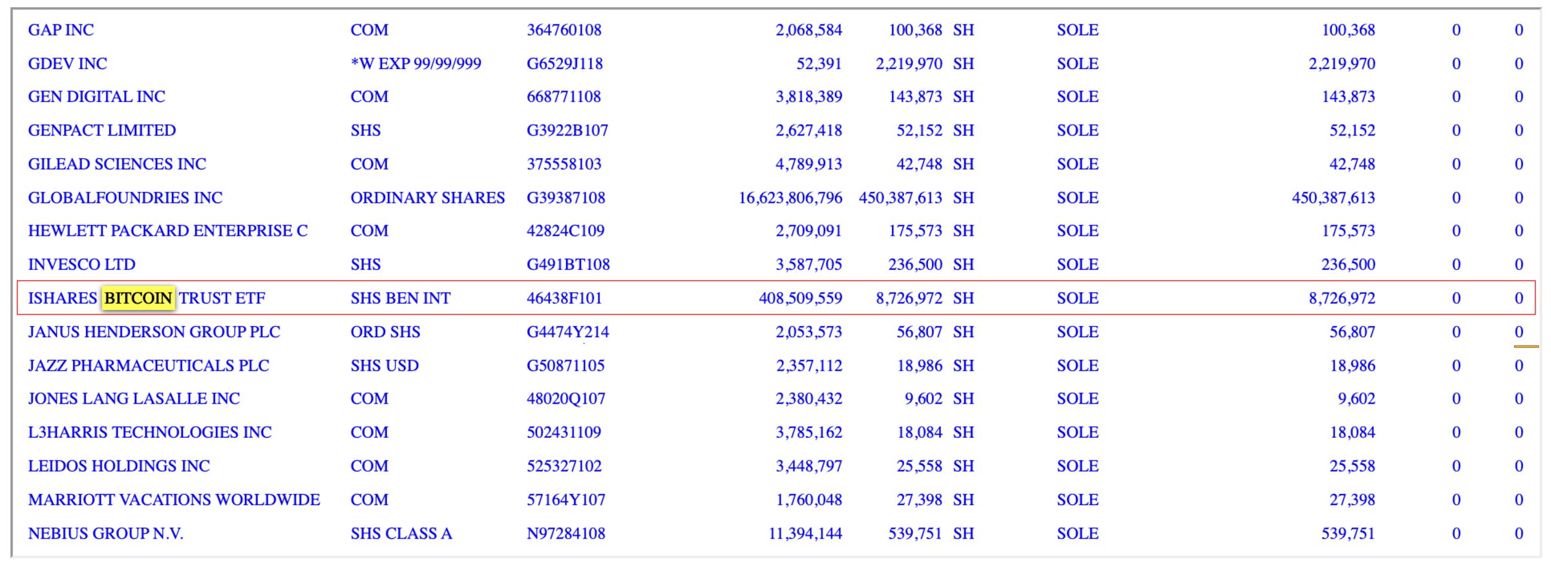The image size is (1551, 567).
Task: Click ORDINARY SHARES class text
Action: point(427,198)
